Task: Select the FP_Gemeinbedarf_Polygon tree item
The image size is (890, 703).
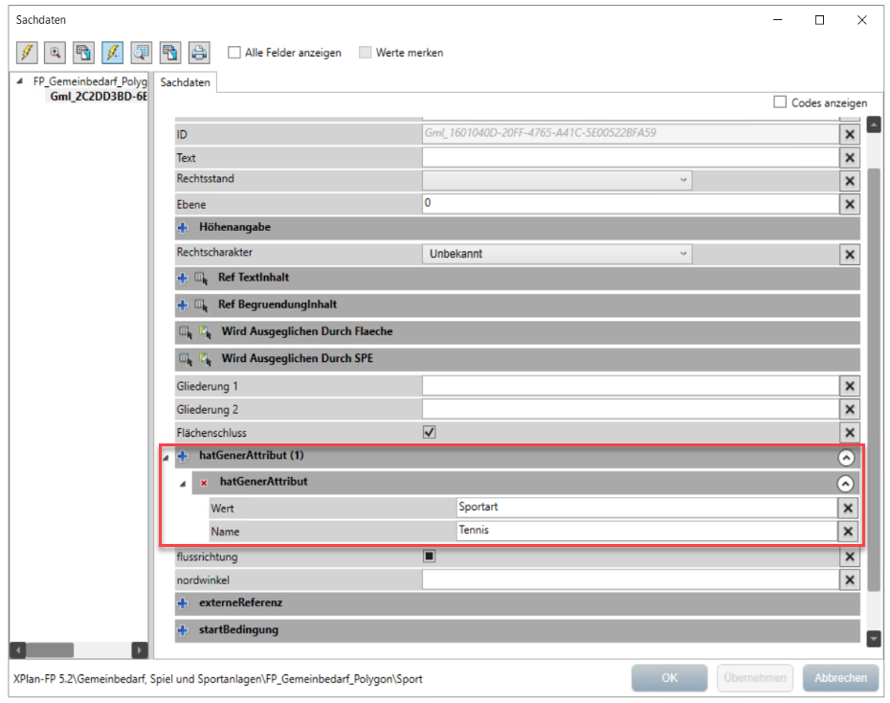Action: 90,81
